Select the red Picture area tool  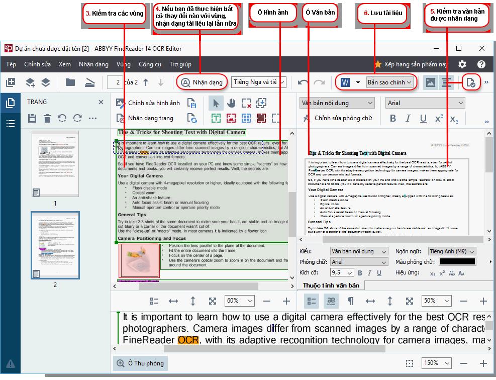click(231, 118)
